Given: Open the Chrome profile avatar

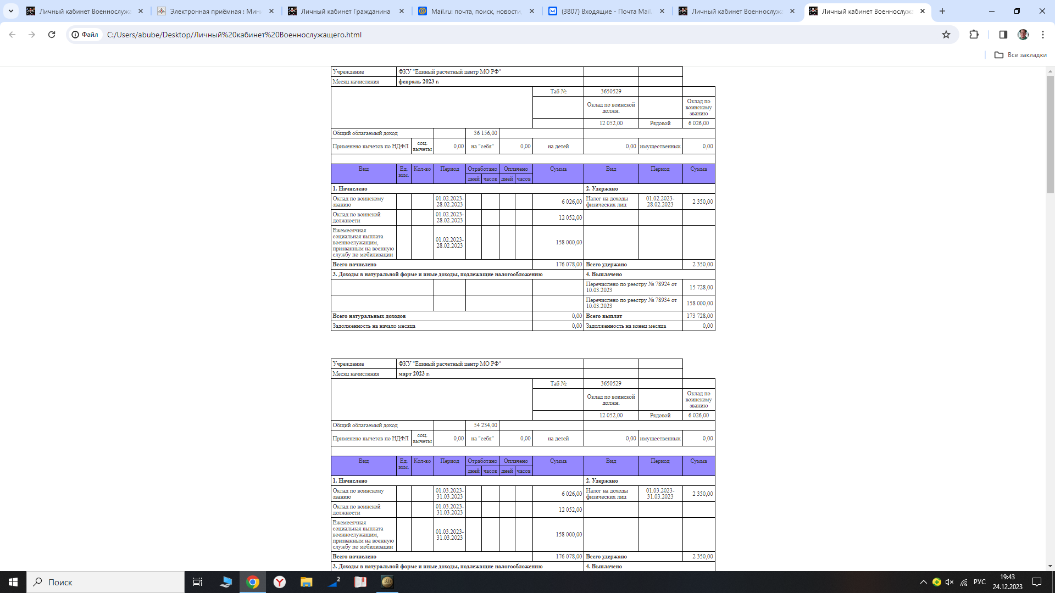Looking at the screenshot, I should tap(1023, 35).
